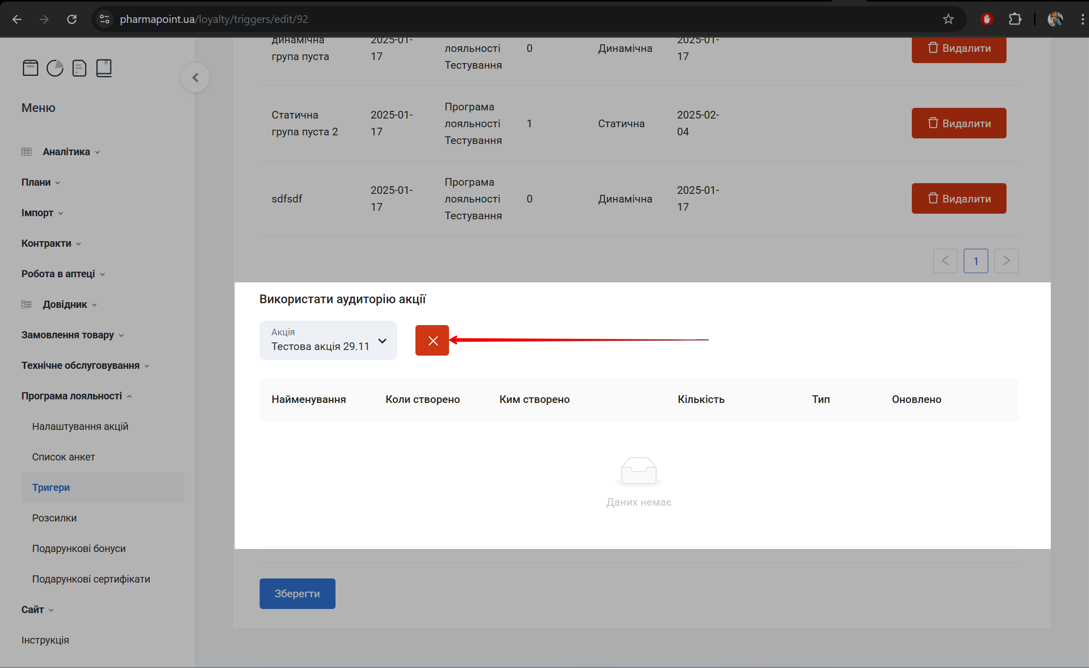Open the Акція dropdown selector

click(x=328, y=340)
